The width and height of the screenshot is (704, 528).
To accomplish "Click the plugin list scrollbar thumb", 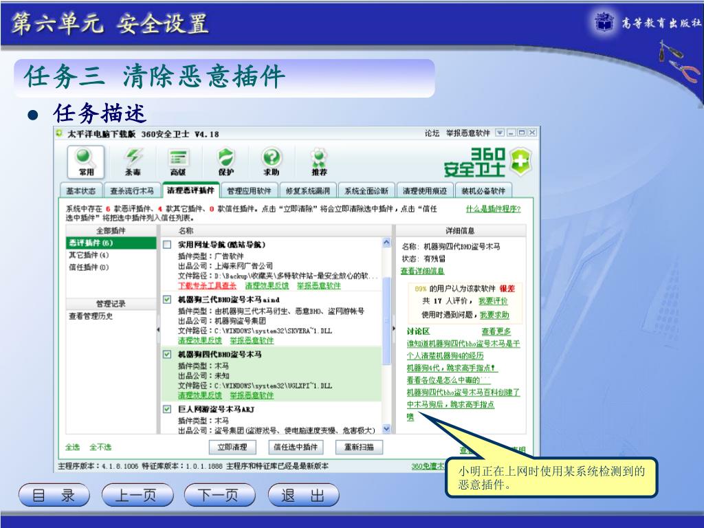I will 386,321.
